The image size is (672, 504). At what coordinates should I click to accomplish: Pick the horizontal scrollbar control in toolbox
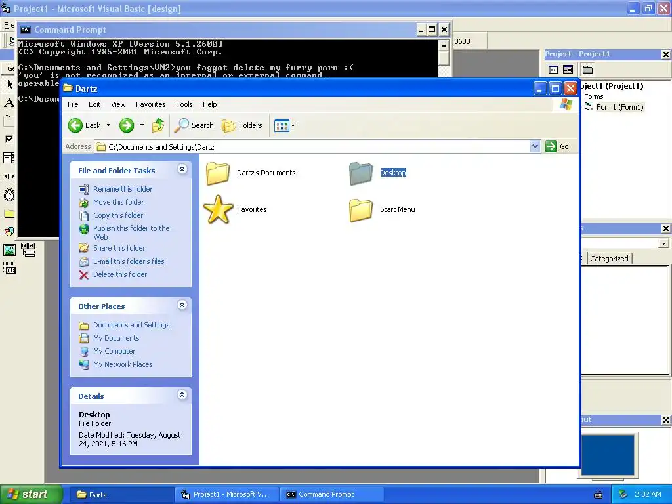tap(9, 176)
